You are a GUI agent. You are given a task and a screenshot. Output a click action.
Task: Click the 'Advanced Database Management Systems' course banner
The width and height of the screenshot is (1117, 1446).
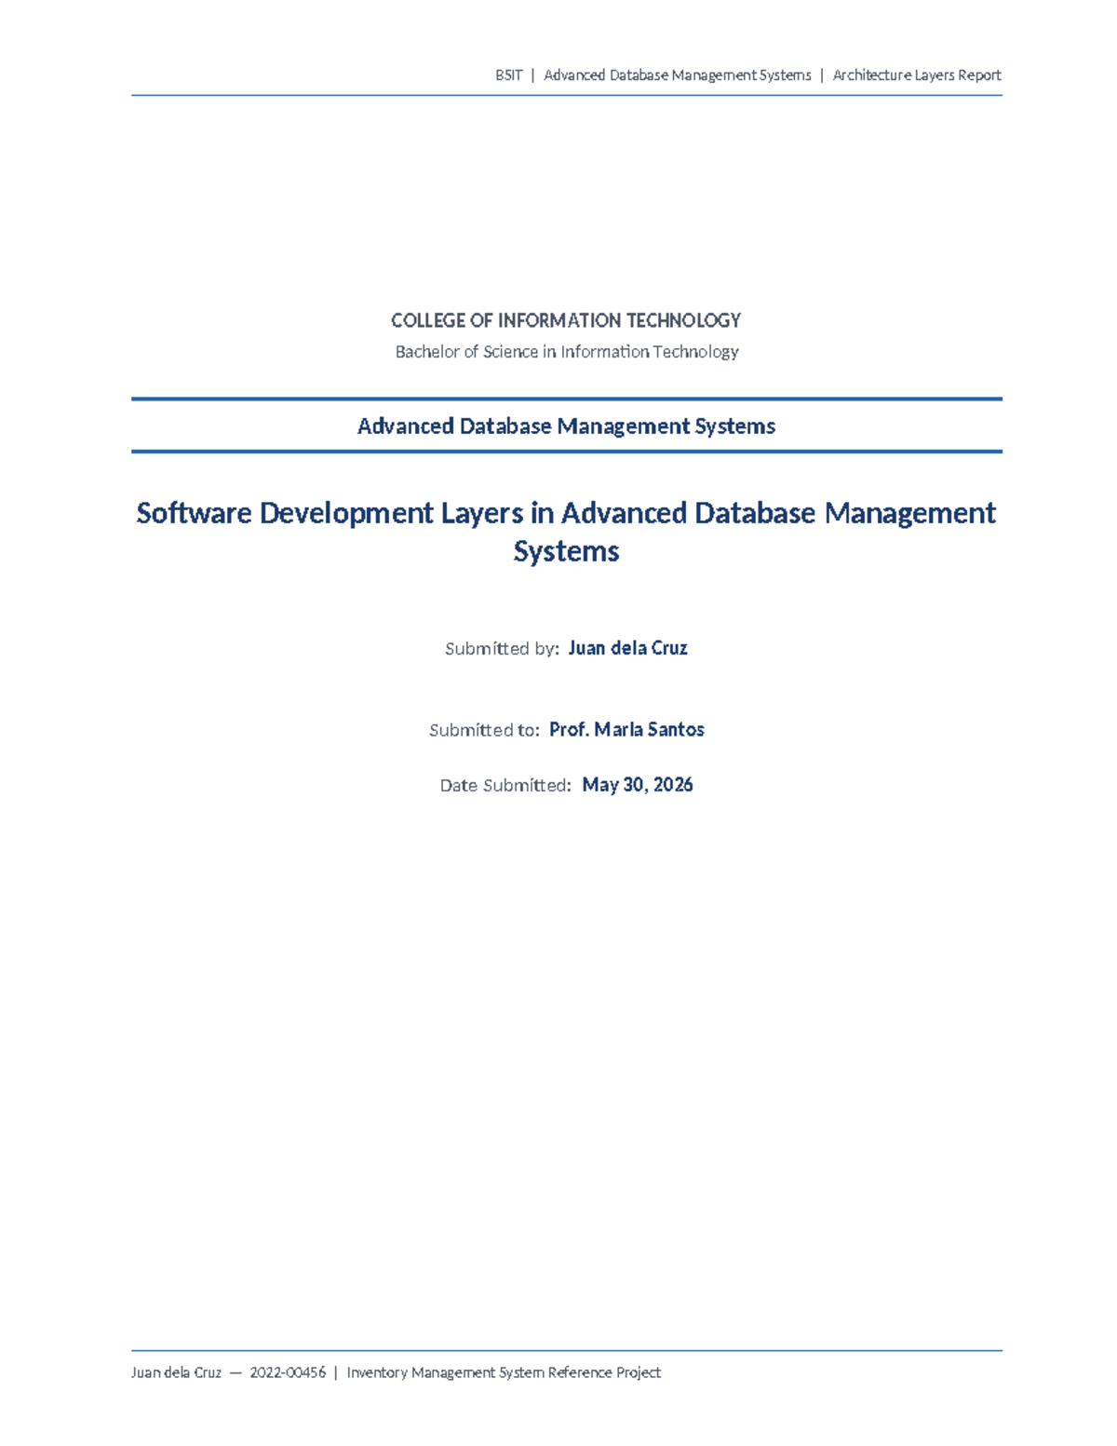click(x=566, y=426)
